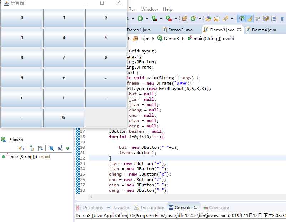
Task: Toggle Show Whitespace Characters pilcrow icon
Action: click(x=282, y=19)
